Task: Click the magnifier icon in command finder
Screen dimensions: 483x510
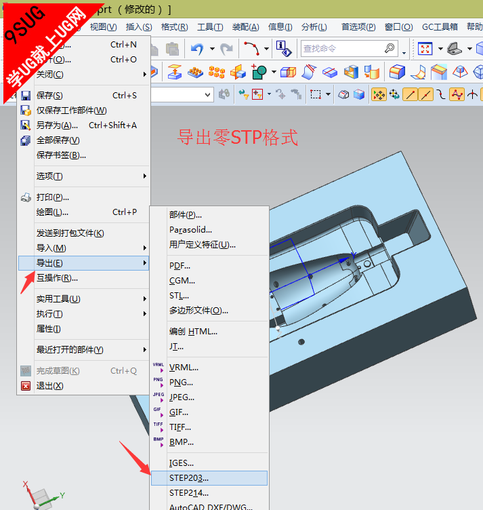Action: (x=389, y=48)
